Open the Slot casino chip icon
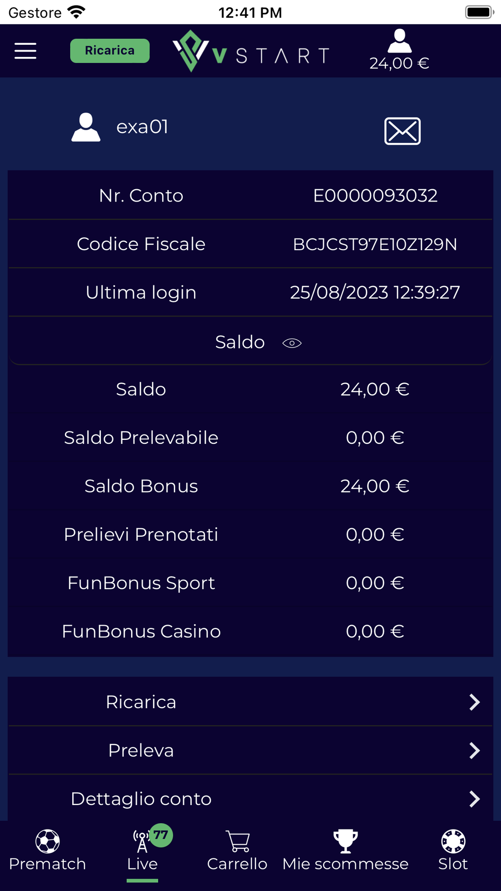 (x=453, y=841)
